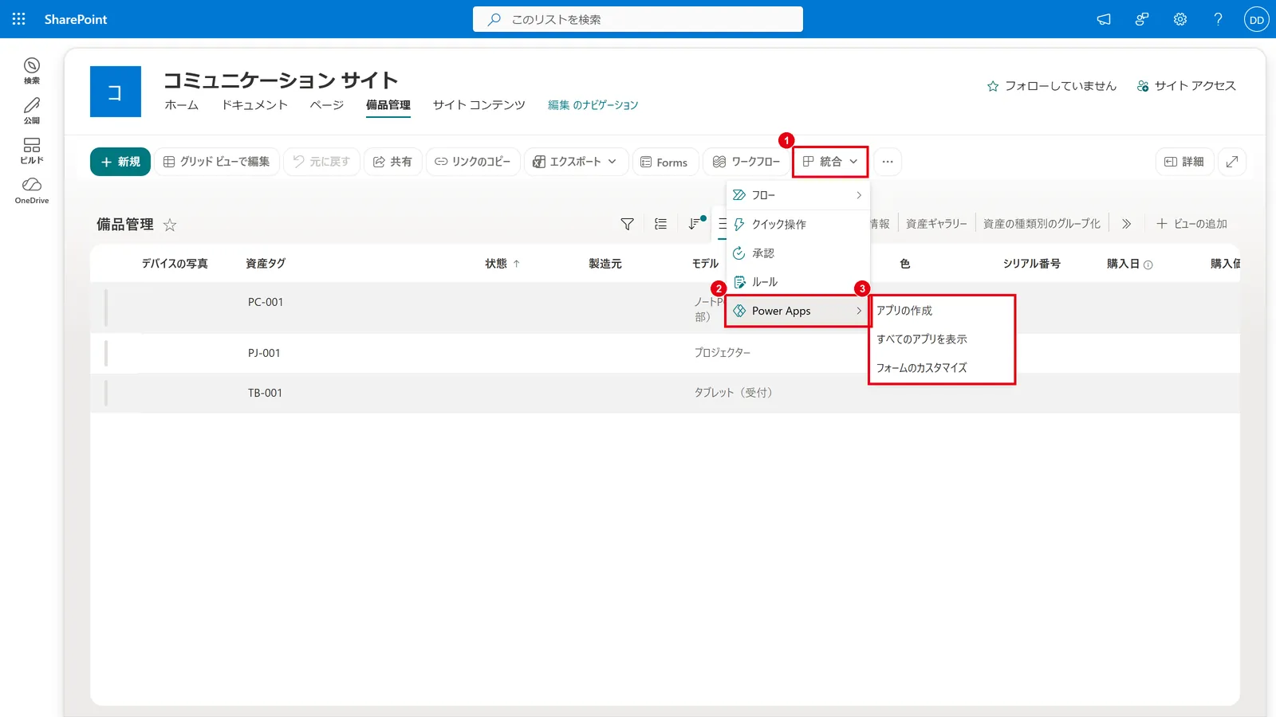1276x717 pixels.
Task: Choose フォームのカスタマイズ from the submenu
Action: pos(942,368)
